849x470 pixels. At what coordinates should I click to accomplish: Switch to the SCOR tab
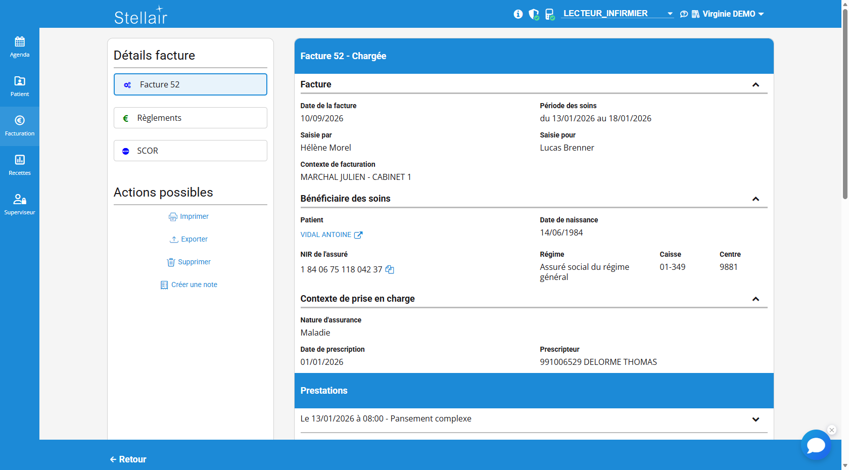point(191,151)
